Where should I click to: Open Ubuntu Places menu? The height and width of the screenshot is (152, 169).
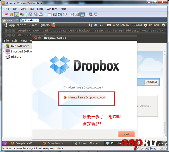33,25
